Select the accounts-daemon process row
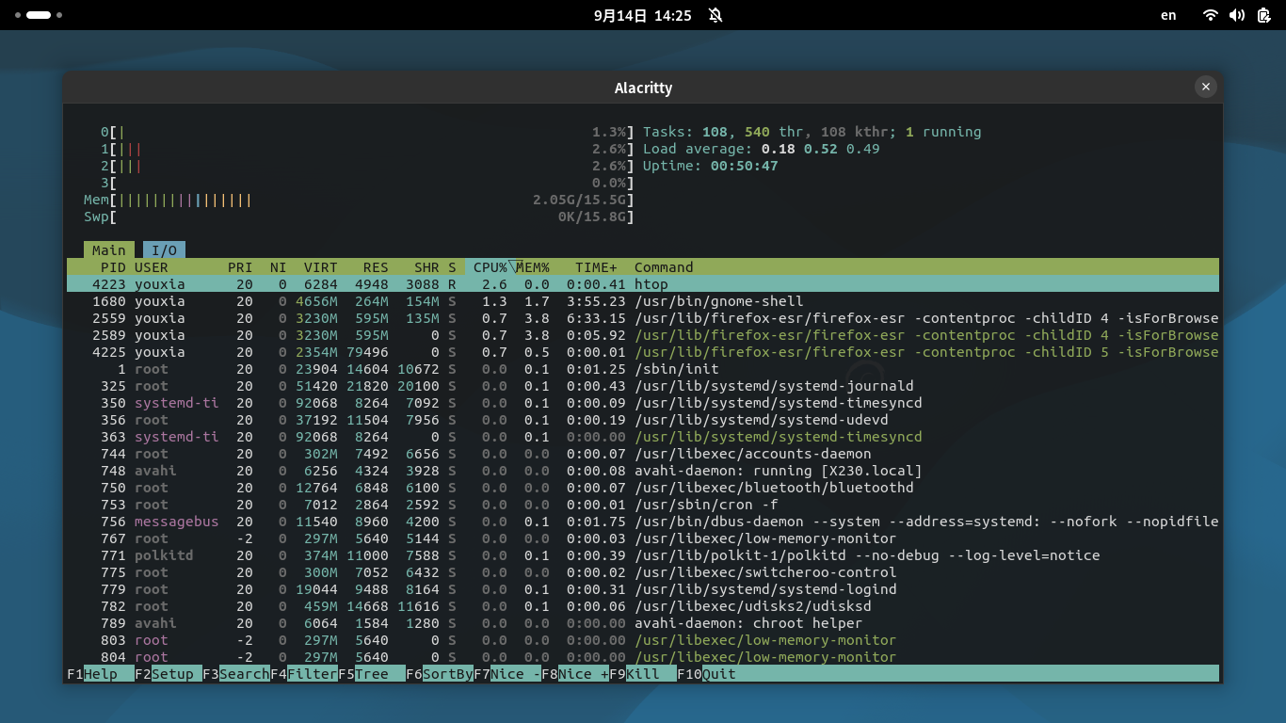Image resolution: width=1286 pixels, height=723 pixels. [x=643, y=454]
